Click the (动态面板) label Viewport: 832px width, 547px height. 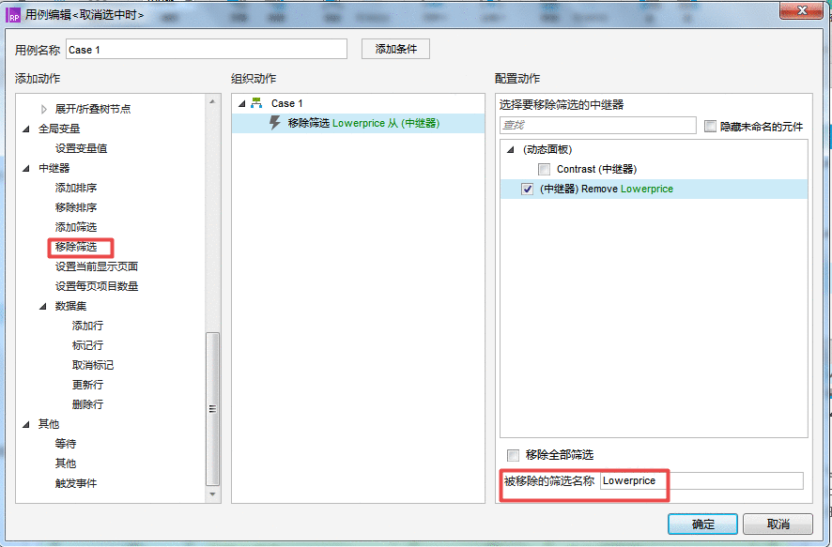pos(547,149)
